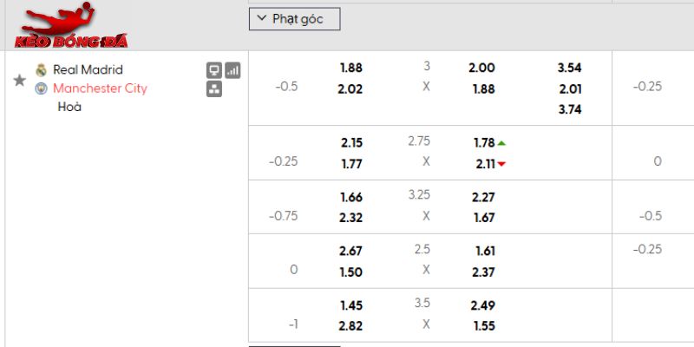This screenshot has height=347, width=694.
Task: Click the favorite star for the match
Action: tap(19, 80)
